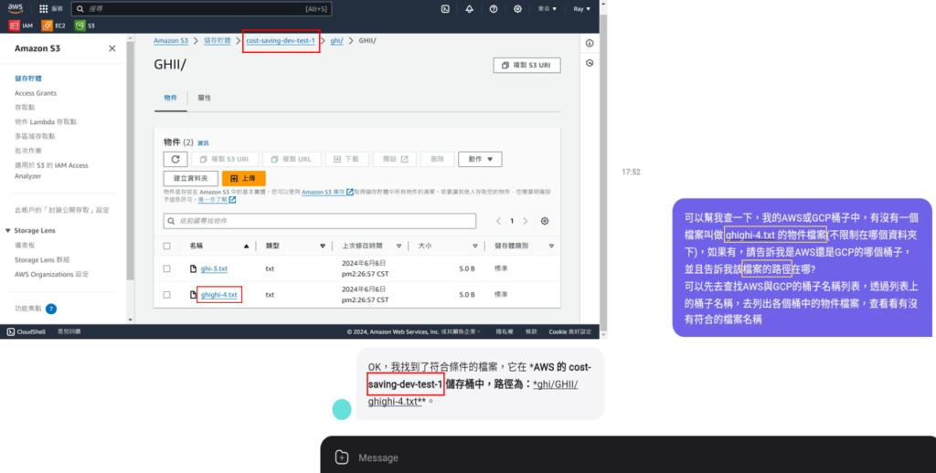Click 建立資料夾 button
936x473 pixels.
tap(190, 178)
